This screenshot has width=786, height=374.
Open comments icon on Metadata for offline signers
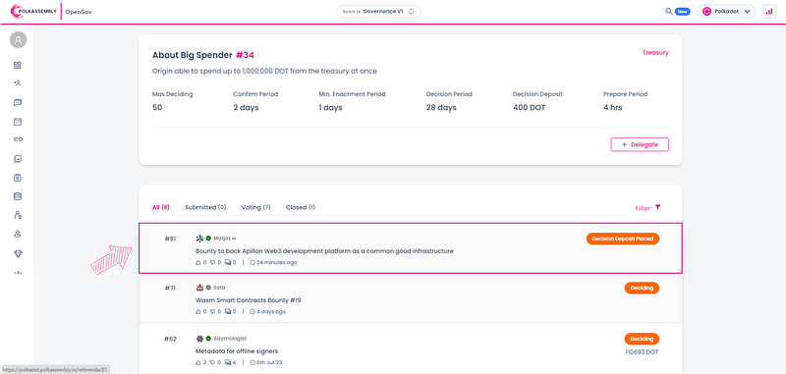[228, 362]
